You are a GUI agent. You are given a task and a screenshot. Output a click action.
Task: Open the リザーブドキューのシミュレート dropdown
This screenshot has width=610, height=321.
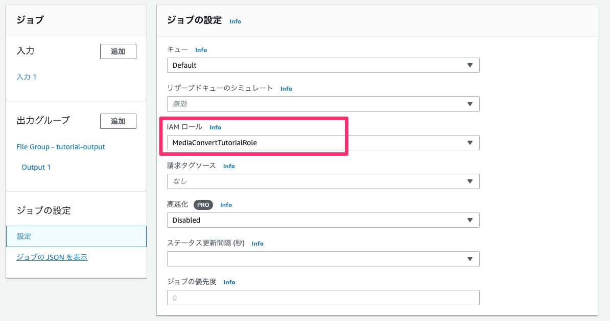(x=323, y=104)
